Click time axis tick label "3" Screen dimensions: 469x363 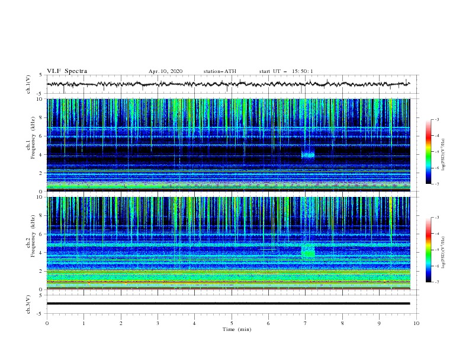158,323
